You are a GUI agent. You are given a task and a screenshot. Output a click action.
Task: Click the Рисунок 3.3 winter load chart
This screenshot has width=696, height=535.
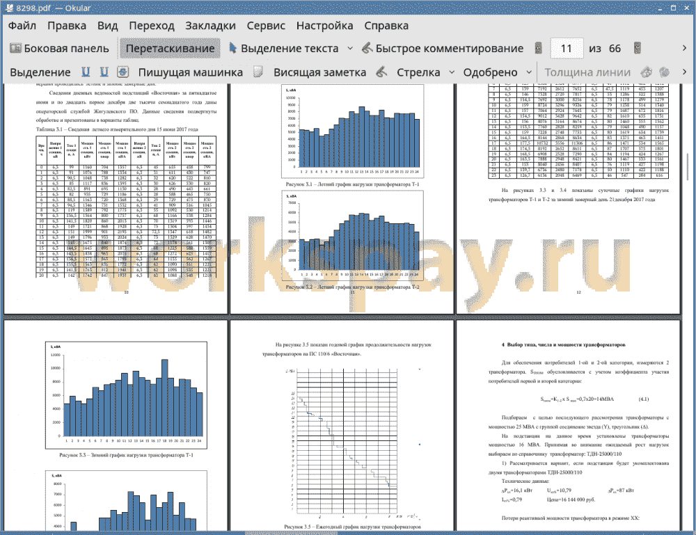127,395
